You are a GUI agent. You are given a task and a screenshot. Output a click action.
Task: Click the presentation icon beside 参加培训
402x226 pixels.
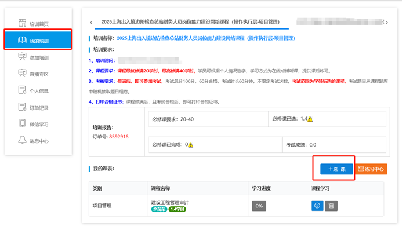click(22, 56)
